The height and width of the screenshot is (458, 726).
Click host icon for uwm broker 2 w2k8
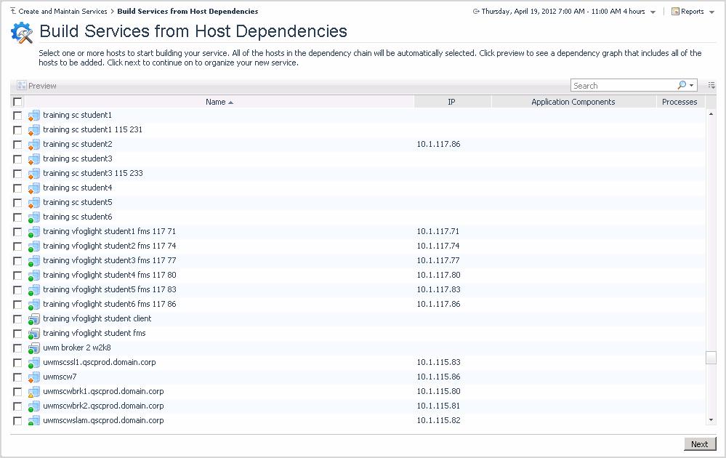[33, 348]
